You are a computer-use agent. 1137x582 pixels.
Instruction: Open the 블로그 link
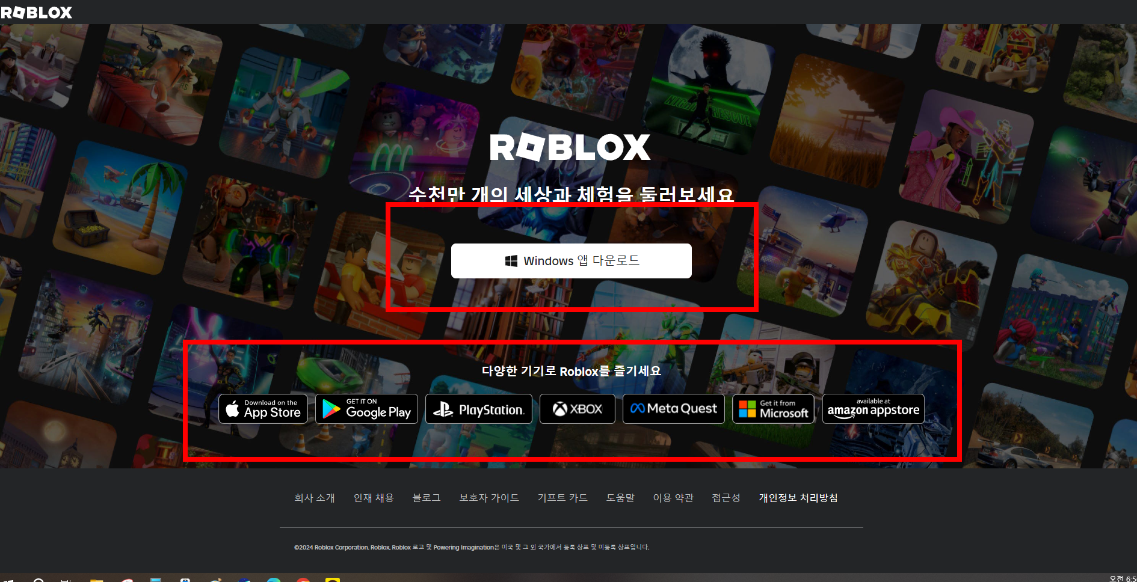[x=427, y=498]
